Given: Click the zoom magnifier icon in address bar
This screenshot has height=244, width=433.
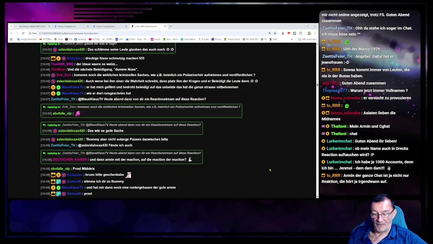Looking at the screenshot, I should coord(270,33).
